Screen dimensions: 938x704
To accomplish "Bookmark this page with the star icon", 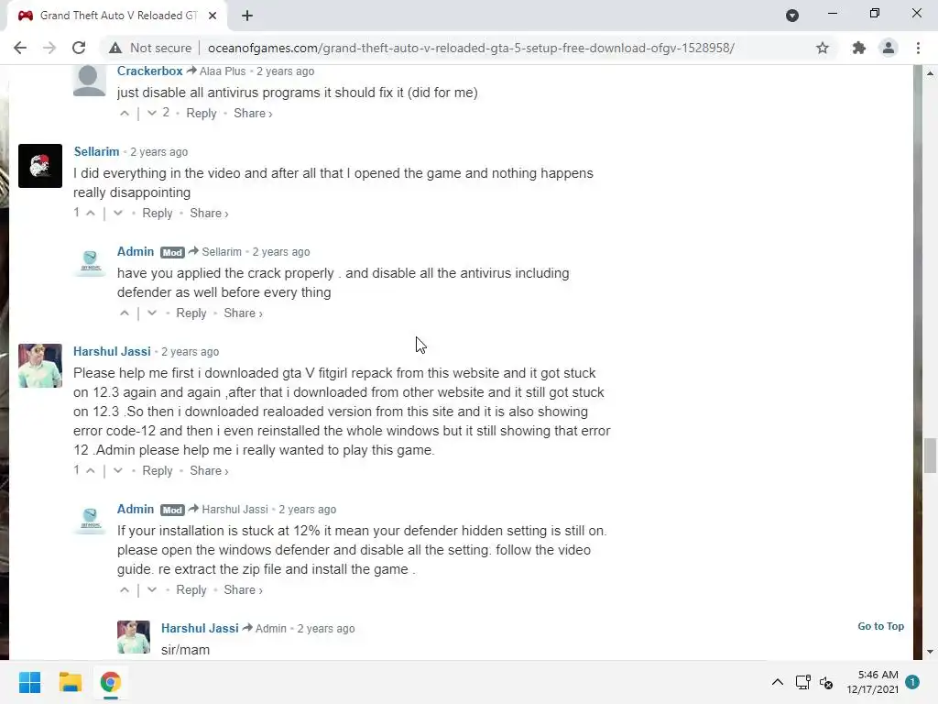I will click(823, 48).
